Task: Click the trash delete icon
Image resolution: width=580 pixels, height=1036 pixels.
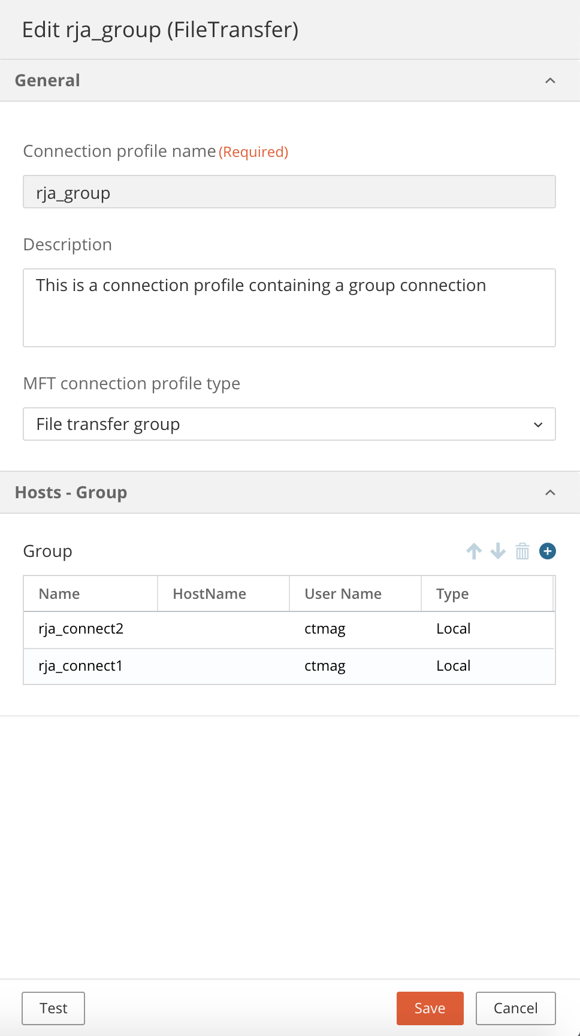Action: coord(522,551)
